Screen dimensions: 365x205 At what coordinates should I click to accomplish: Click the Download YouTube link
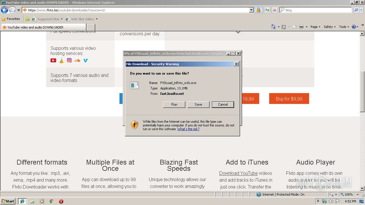pos(238,173)
